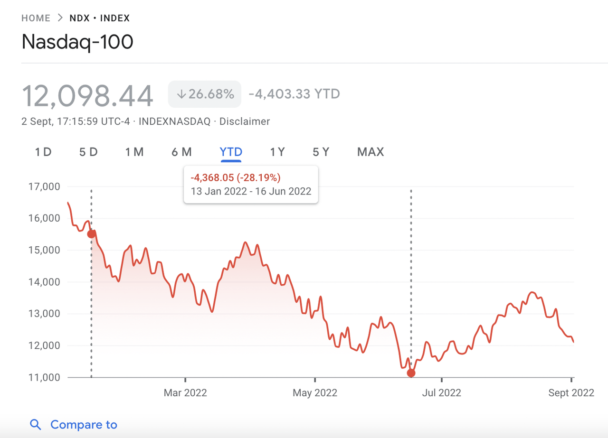The image size is (608, 438).
Task: Show the MAX time range
Action: click(x=370, y=152)
